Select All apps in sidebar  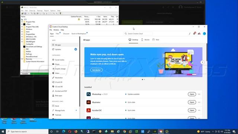pyautogui.click(x=64, y=45)
